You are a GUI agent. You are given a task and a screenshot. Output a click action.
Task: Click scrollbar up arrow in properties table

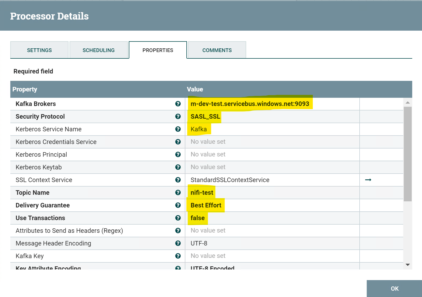pos(408,103)
